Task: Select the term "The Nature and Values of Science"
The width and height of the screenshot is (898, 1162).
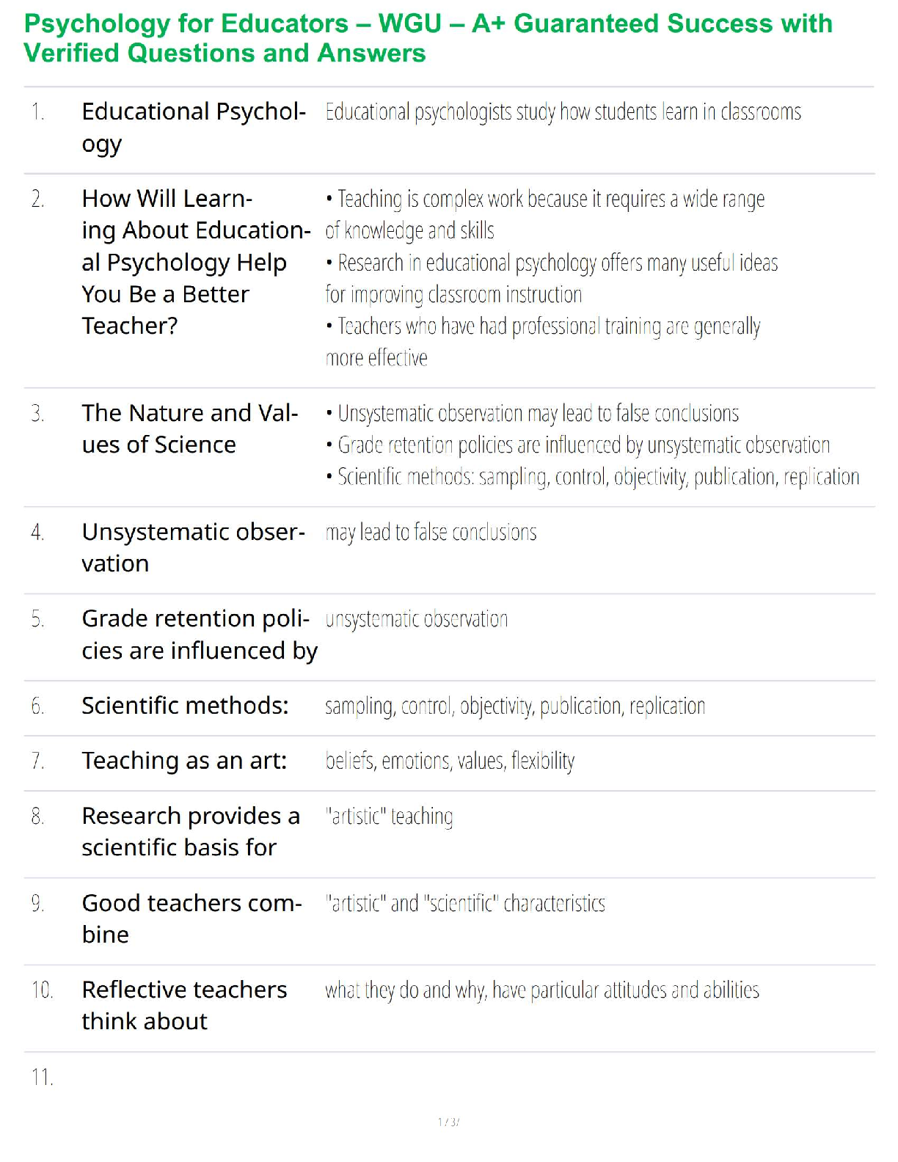Action: click(189, 428)
